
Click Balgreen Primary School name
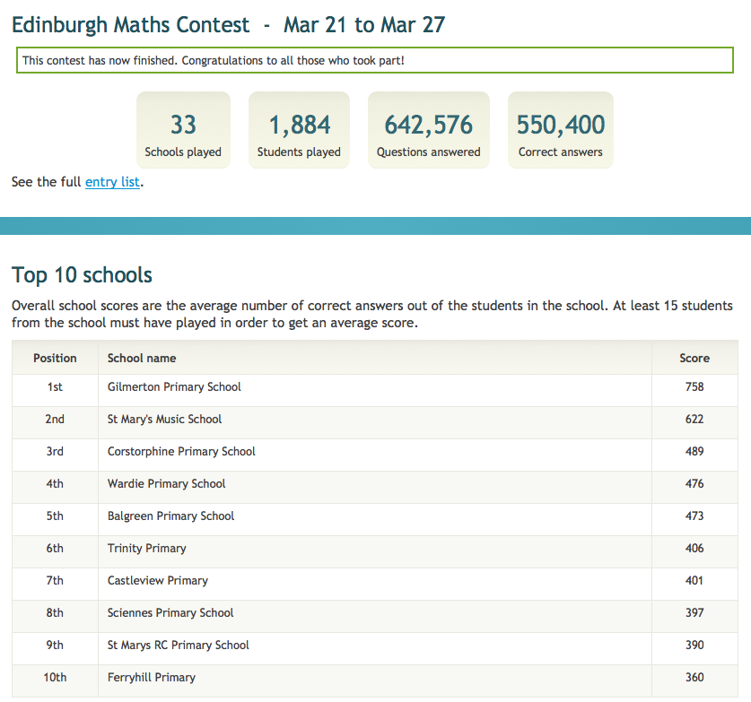point(170,516)
